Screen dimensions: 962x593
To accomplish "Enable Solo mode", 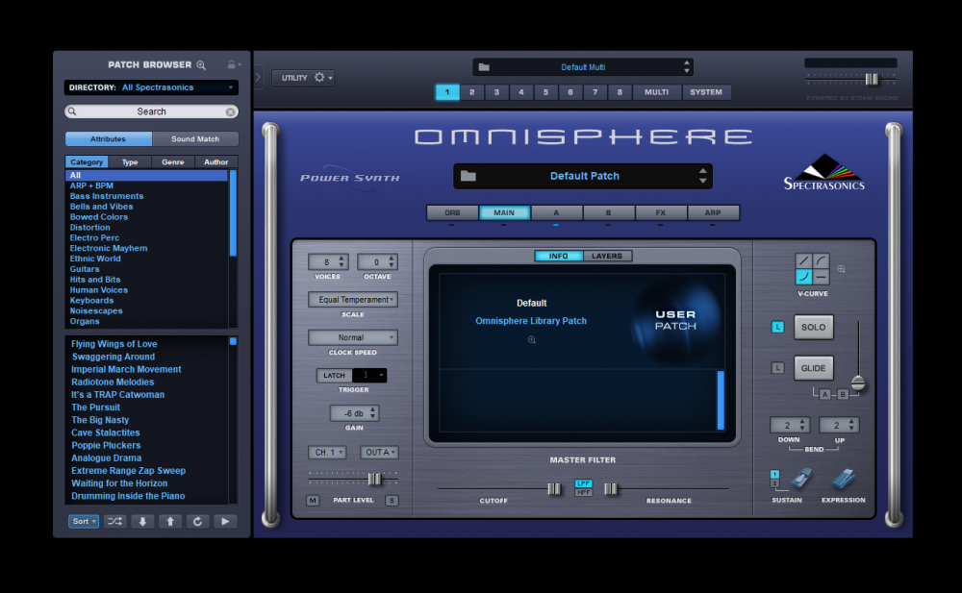I will 814,328.
